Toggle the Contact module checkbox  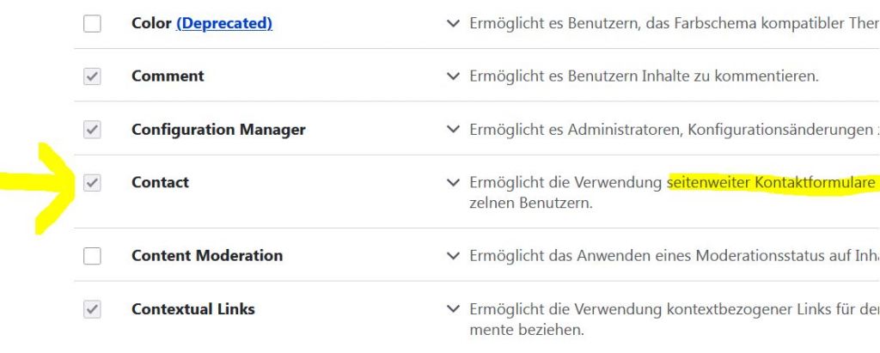[92, 183]
